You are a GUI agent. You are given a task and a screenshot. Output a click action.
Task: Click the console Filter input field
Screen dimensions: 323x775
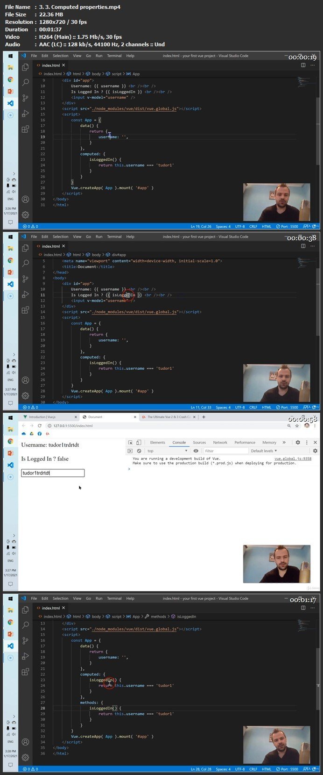click(226, 451)
